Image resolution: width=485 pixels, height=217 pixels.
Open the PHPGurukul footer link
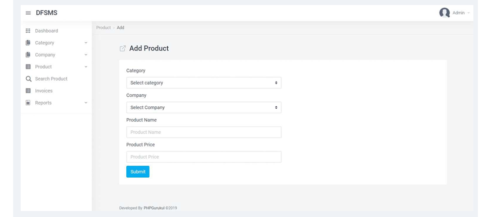pyautogui.click(x=154, y=208)
